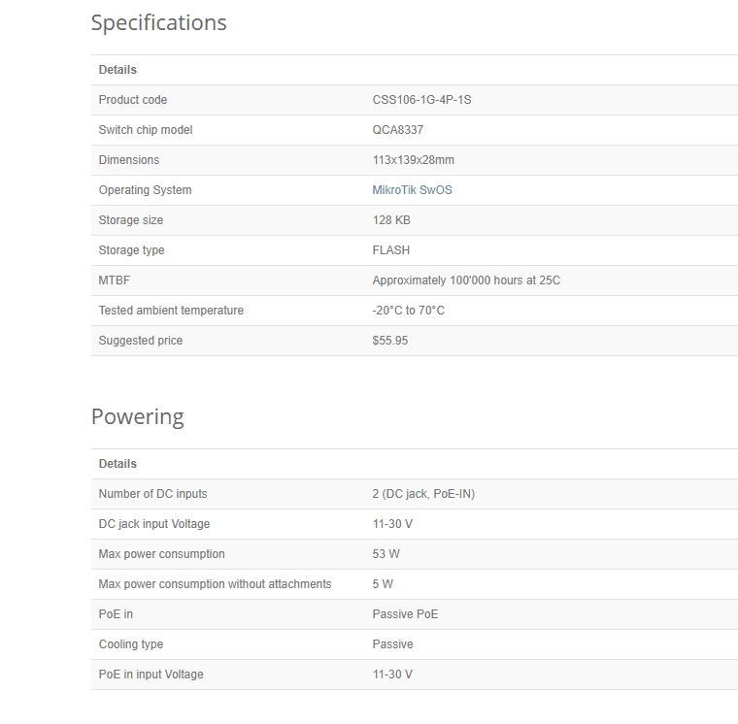Click the 53 W max power value

pos(386,554)
